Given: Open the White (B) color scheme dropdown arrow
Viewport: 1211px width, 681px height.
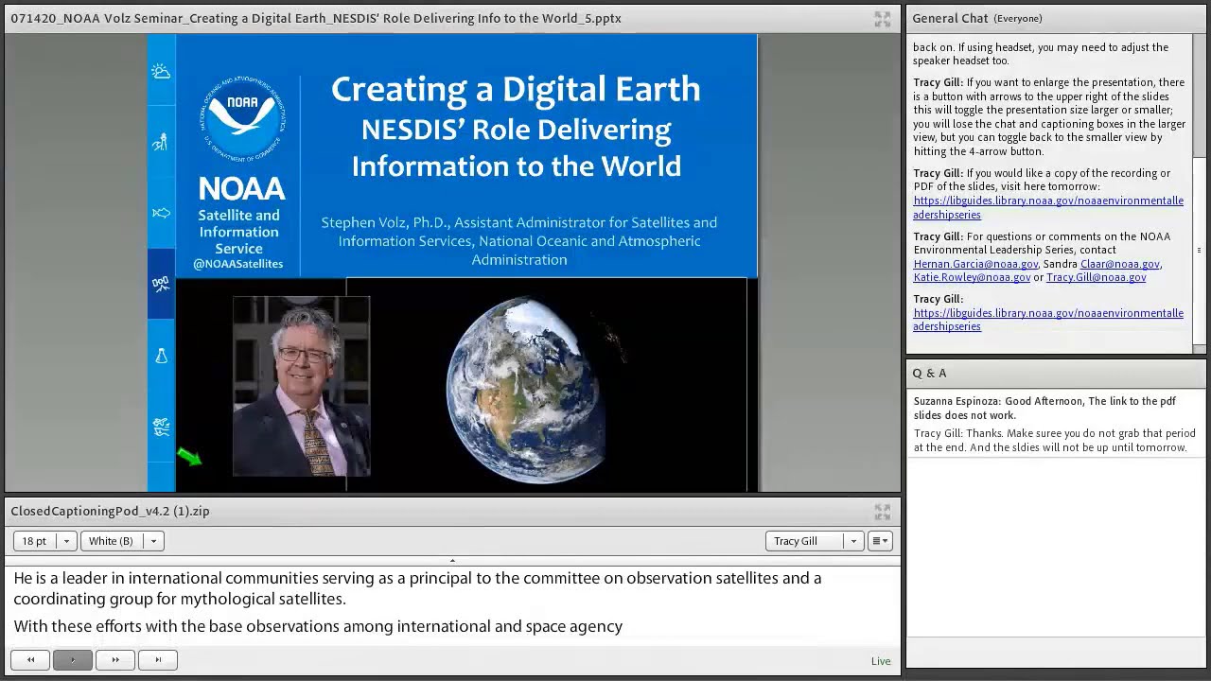Looking at the screenshot, I should [153, 541].
